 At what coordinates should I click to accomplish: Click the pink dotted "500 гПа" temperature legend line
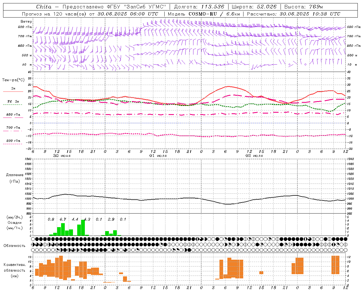click(x=13, y=144)
